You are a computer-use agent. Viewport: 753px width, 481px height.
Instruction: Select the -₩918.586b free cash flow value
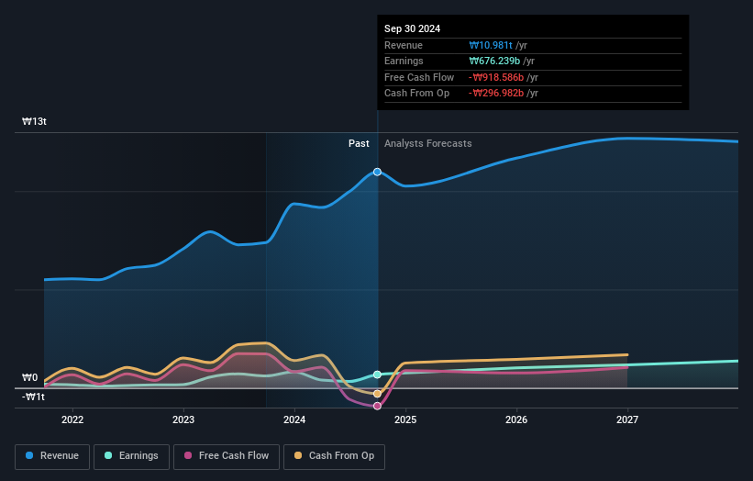(x=496, y=77)
